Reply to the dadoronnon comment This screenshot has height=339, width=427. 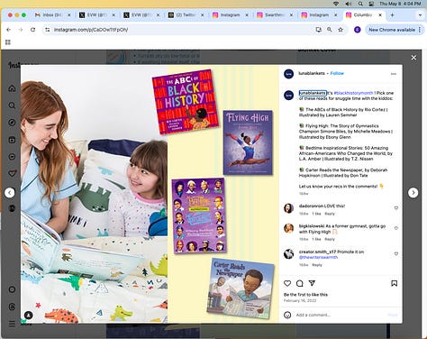(330, 214)
